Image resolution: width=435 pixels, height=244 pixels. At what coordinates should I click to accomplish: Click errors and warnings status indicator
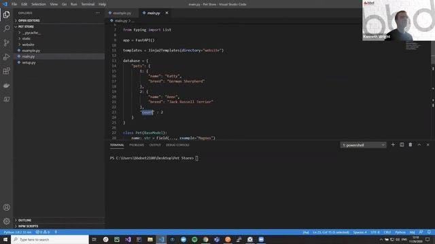42,232
